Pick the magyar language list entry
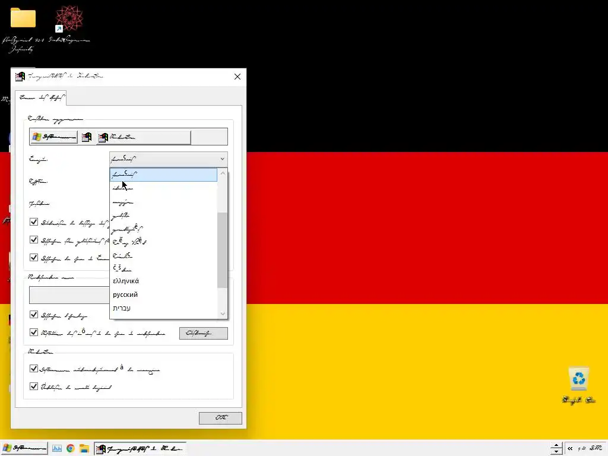 coord(163,202)
